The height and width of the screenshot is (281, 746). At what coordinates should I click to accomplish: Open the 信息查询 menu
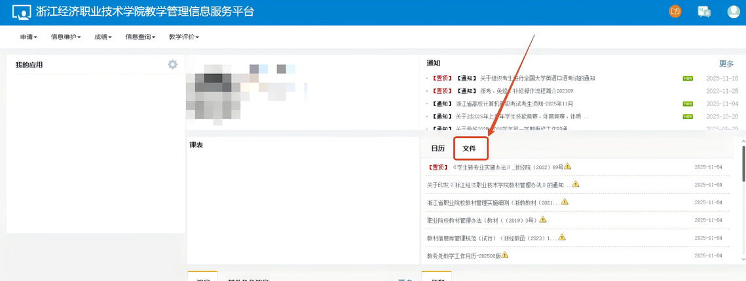pos(140,37)
